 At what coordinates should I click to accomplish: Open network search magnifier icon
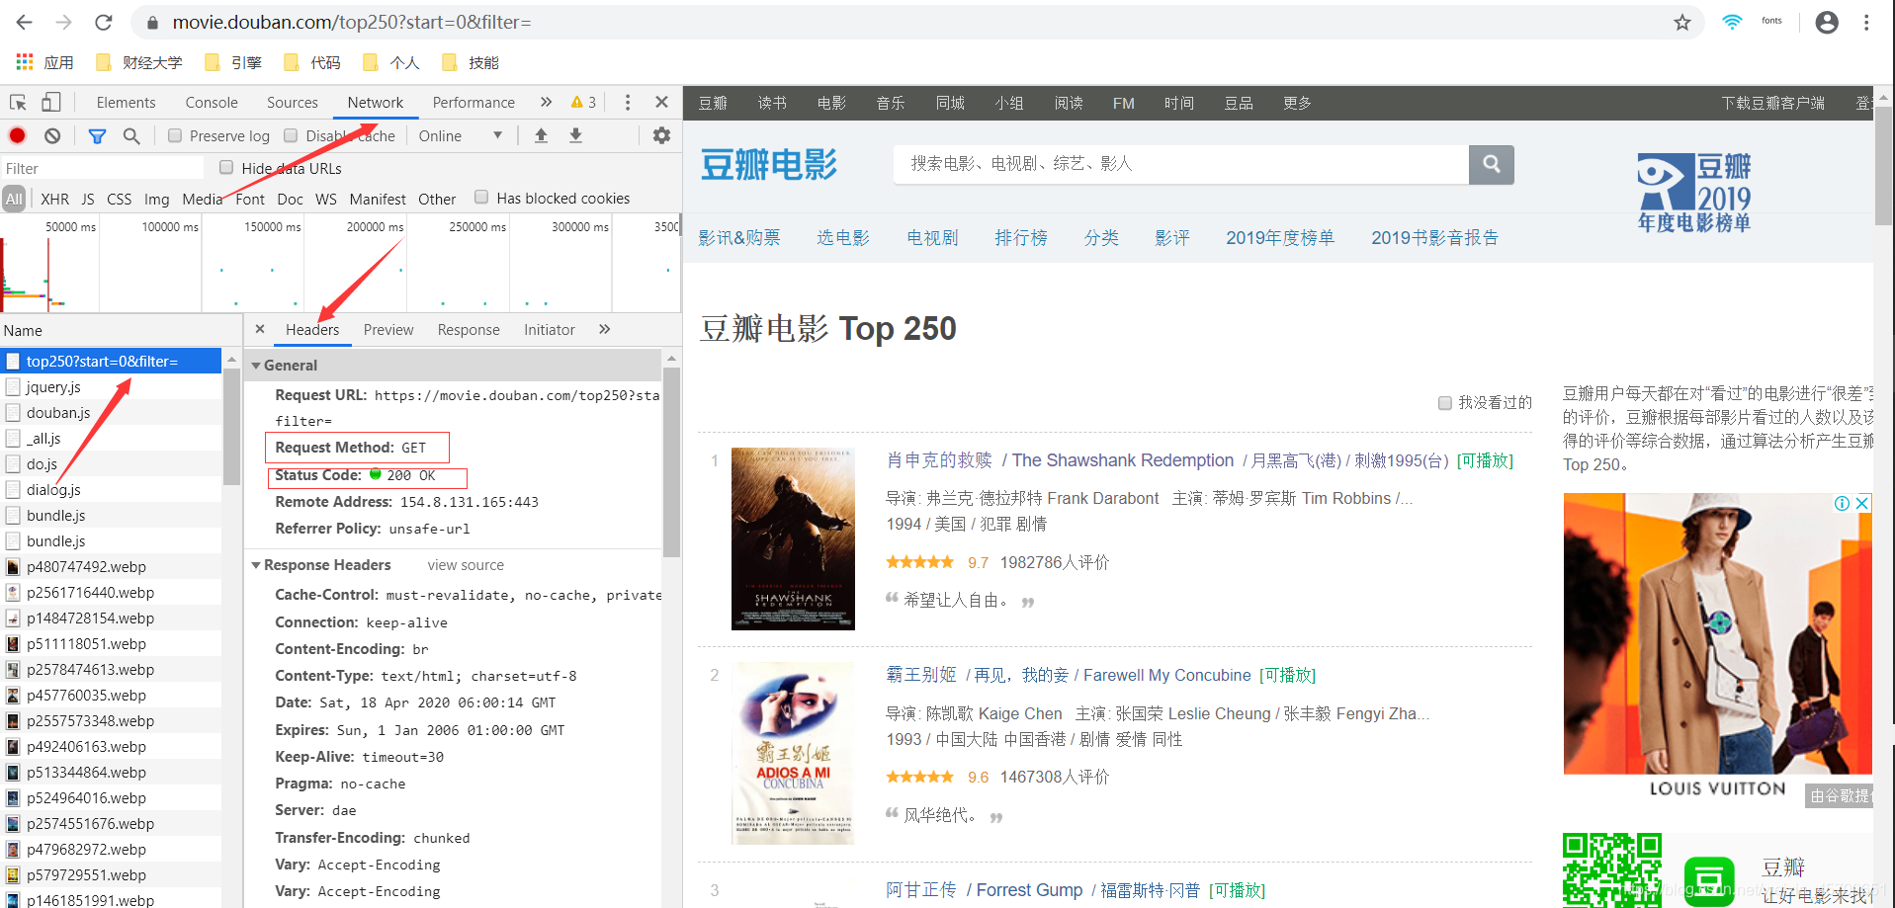point(131,135)
